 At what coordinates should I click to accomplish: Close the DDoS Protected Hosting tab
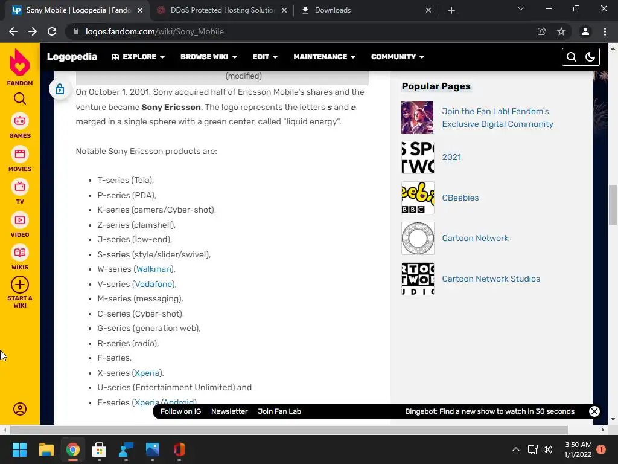(284, 10)
